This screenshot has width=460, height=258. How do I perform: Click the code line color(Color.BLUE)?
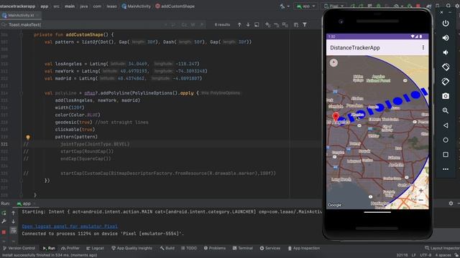point(78,115)
